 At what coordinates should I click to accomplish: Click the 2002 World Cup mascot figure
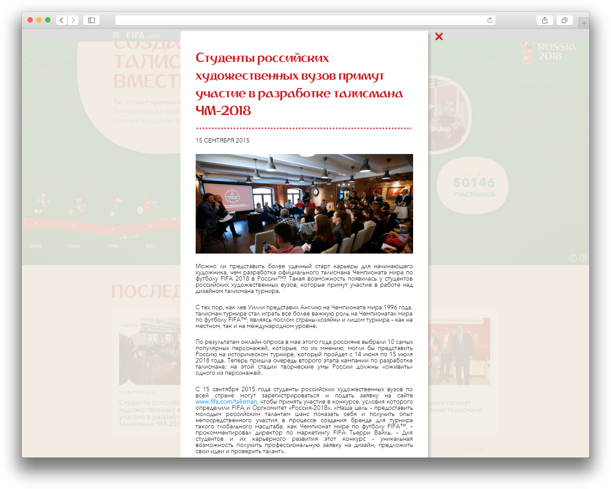(x=151, y=205)
